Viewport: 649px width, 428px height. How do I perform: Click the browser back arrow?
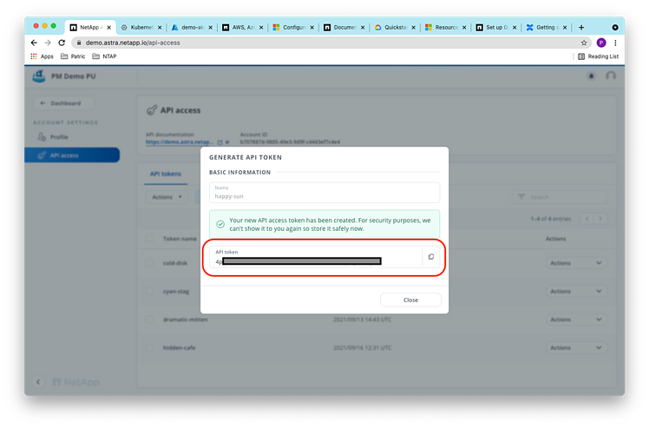(x=35, y=42)
